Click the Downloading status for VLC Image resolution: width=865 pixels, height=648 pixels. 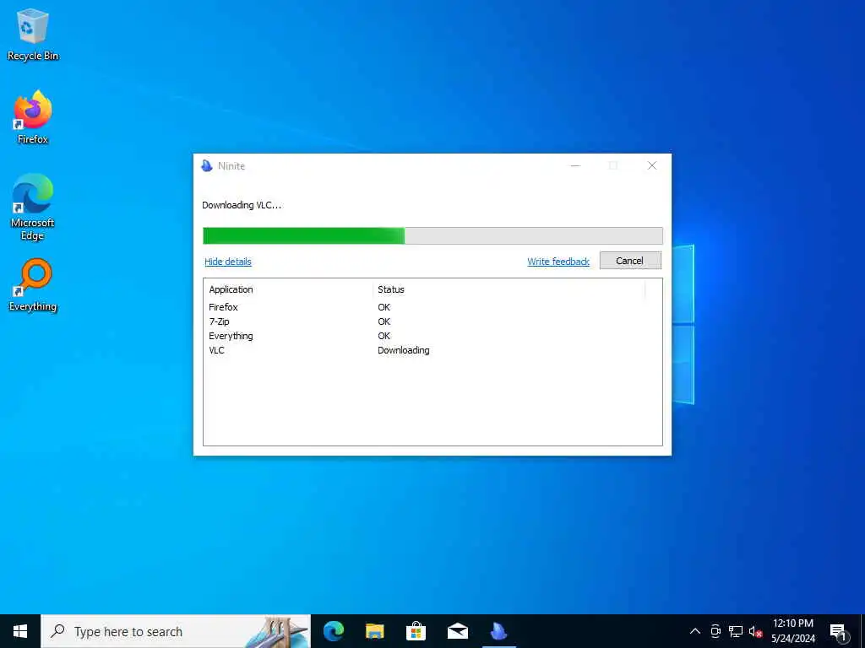(x=403, y=350)
